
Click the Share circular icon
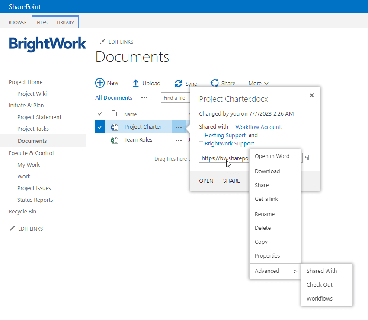click(x=214, y=83)
